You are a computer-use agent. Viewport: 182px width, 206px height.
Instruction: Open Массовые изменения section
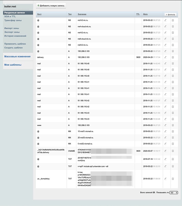17,56
